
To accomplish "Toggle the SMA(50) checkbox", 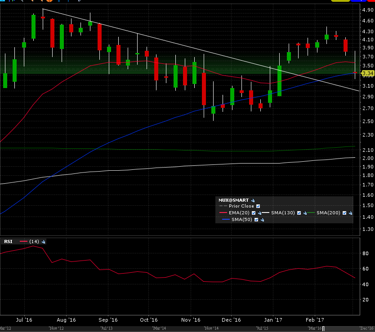I will [x=256, y=220].
